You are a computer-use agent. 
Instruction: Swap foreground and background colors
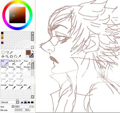click(x=33, y=51)
